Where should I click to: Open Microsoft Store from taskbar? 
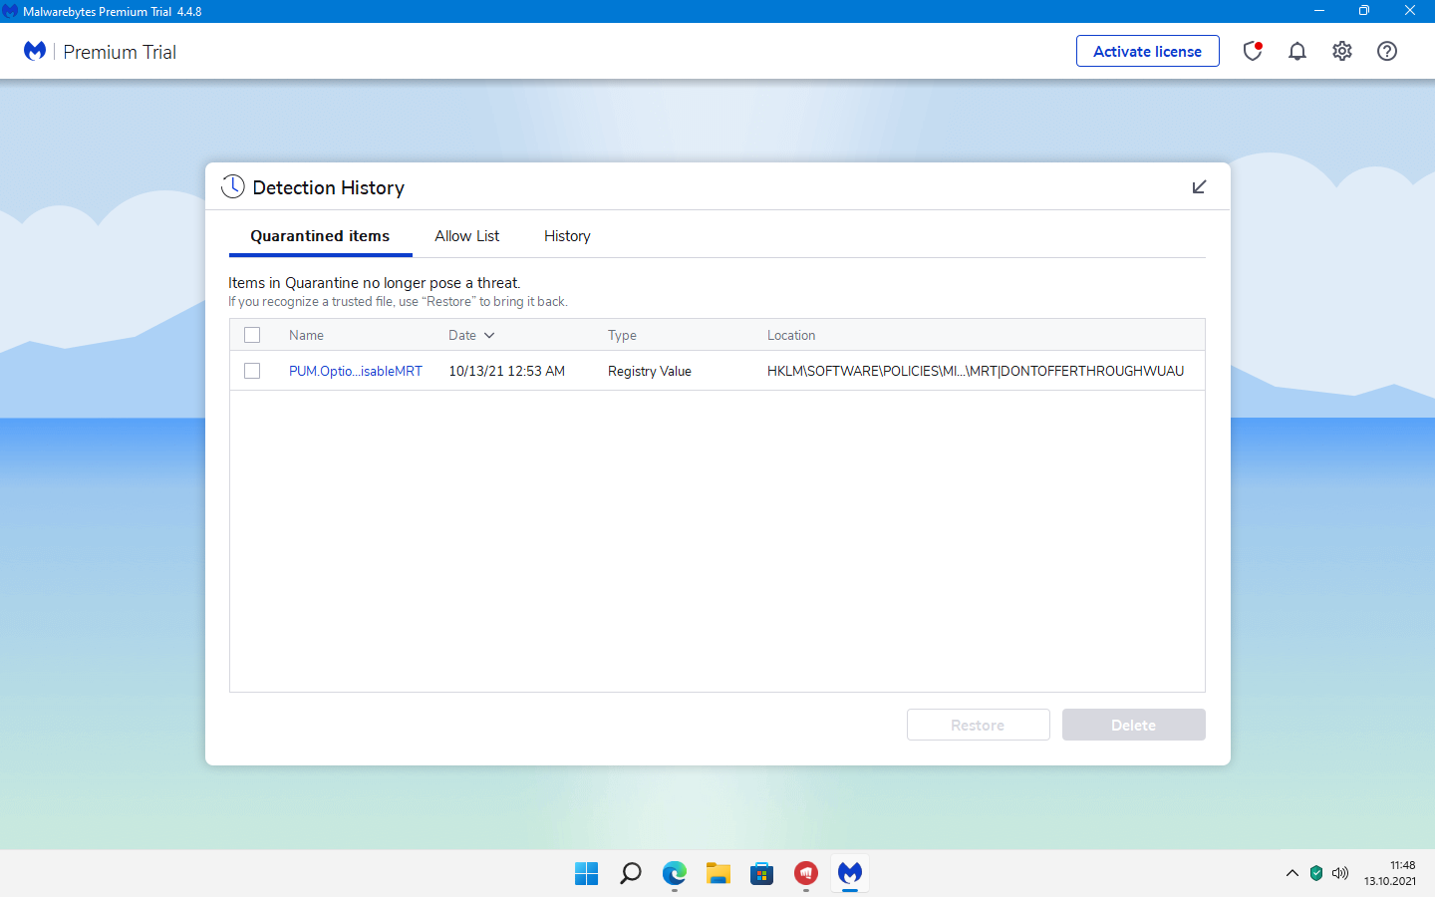pyautogui.click(x=762, y=874)
